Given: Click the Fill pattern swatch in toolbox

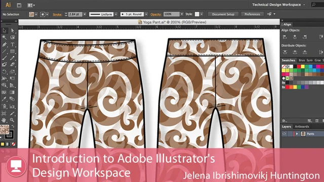Looking at the screenshot, I should tap(5, 129).
